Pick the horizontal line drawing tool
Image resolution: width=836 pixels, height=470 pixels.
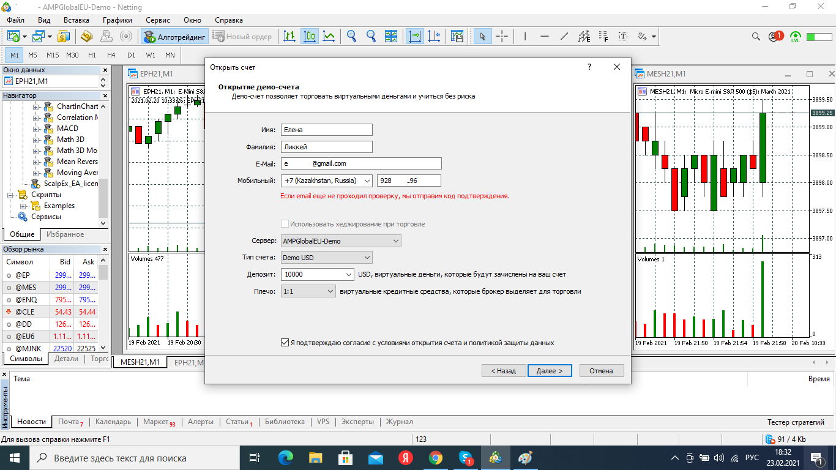pyautogui.click(x=545, y=37)
